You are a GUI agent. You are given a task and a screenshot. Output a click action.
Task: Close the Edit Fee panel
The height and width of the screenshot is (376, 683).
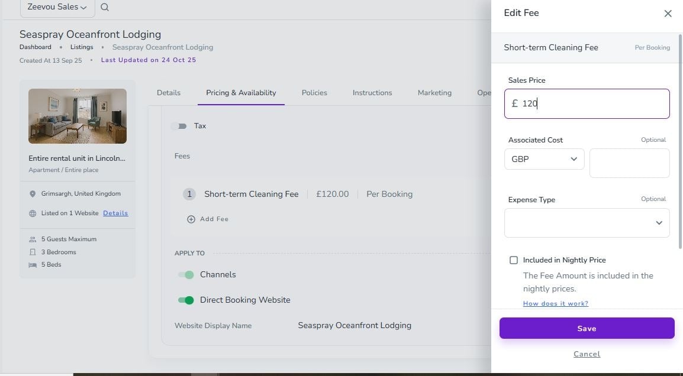668,14
